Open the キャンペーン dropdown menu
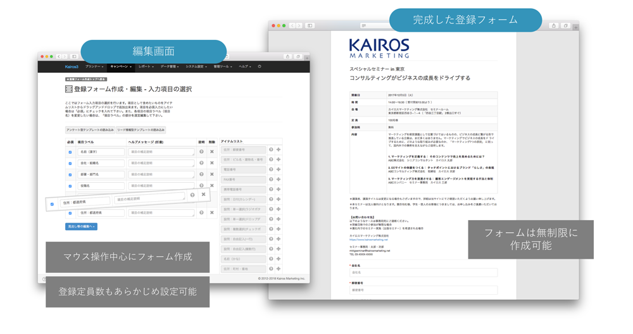 pyautogui.click(x=121, y=66)
